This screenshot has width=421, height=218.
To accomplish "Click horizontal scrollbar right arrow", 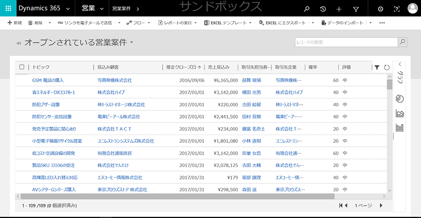I will pyautogui.click(x=384, y=196).
